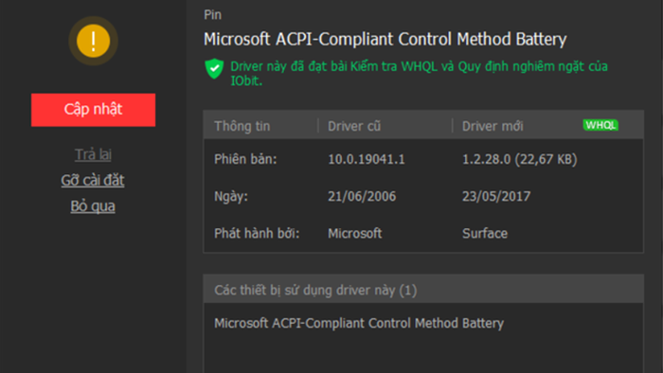
Task: Click the Thông tin column header
Action: pyautogui.click(x=242, y=126)
